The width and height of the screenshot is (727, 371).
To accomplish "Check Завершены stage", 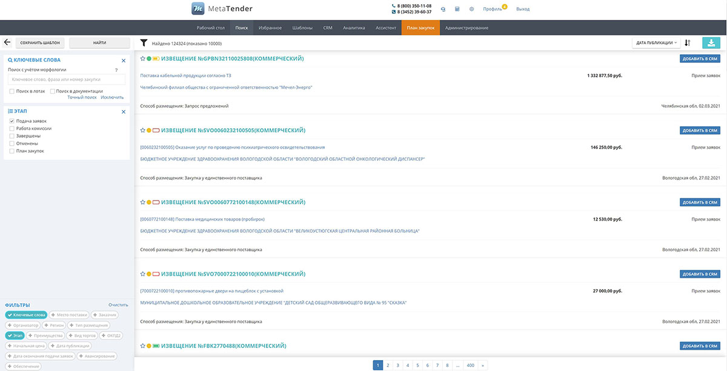I will pyautogui.click(x=12, y=136).
